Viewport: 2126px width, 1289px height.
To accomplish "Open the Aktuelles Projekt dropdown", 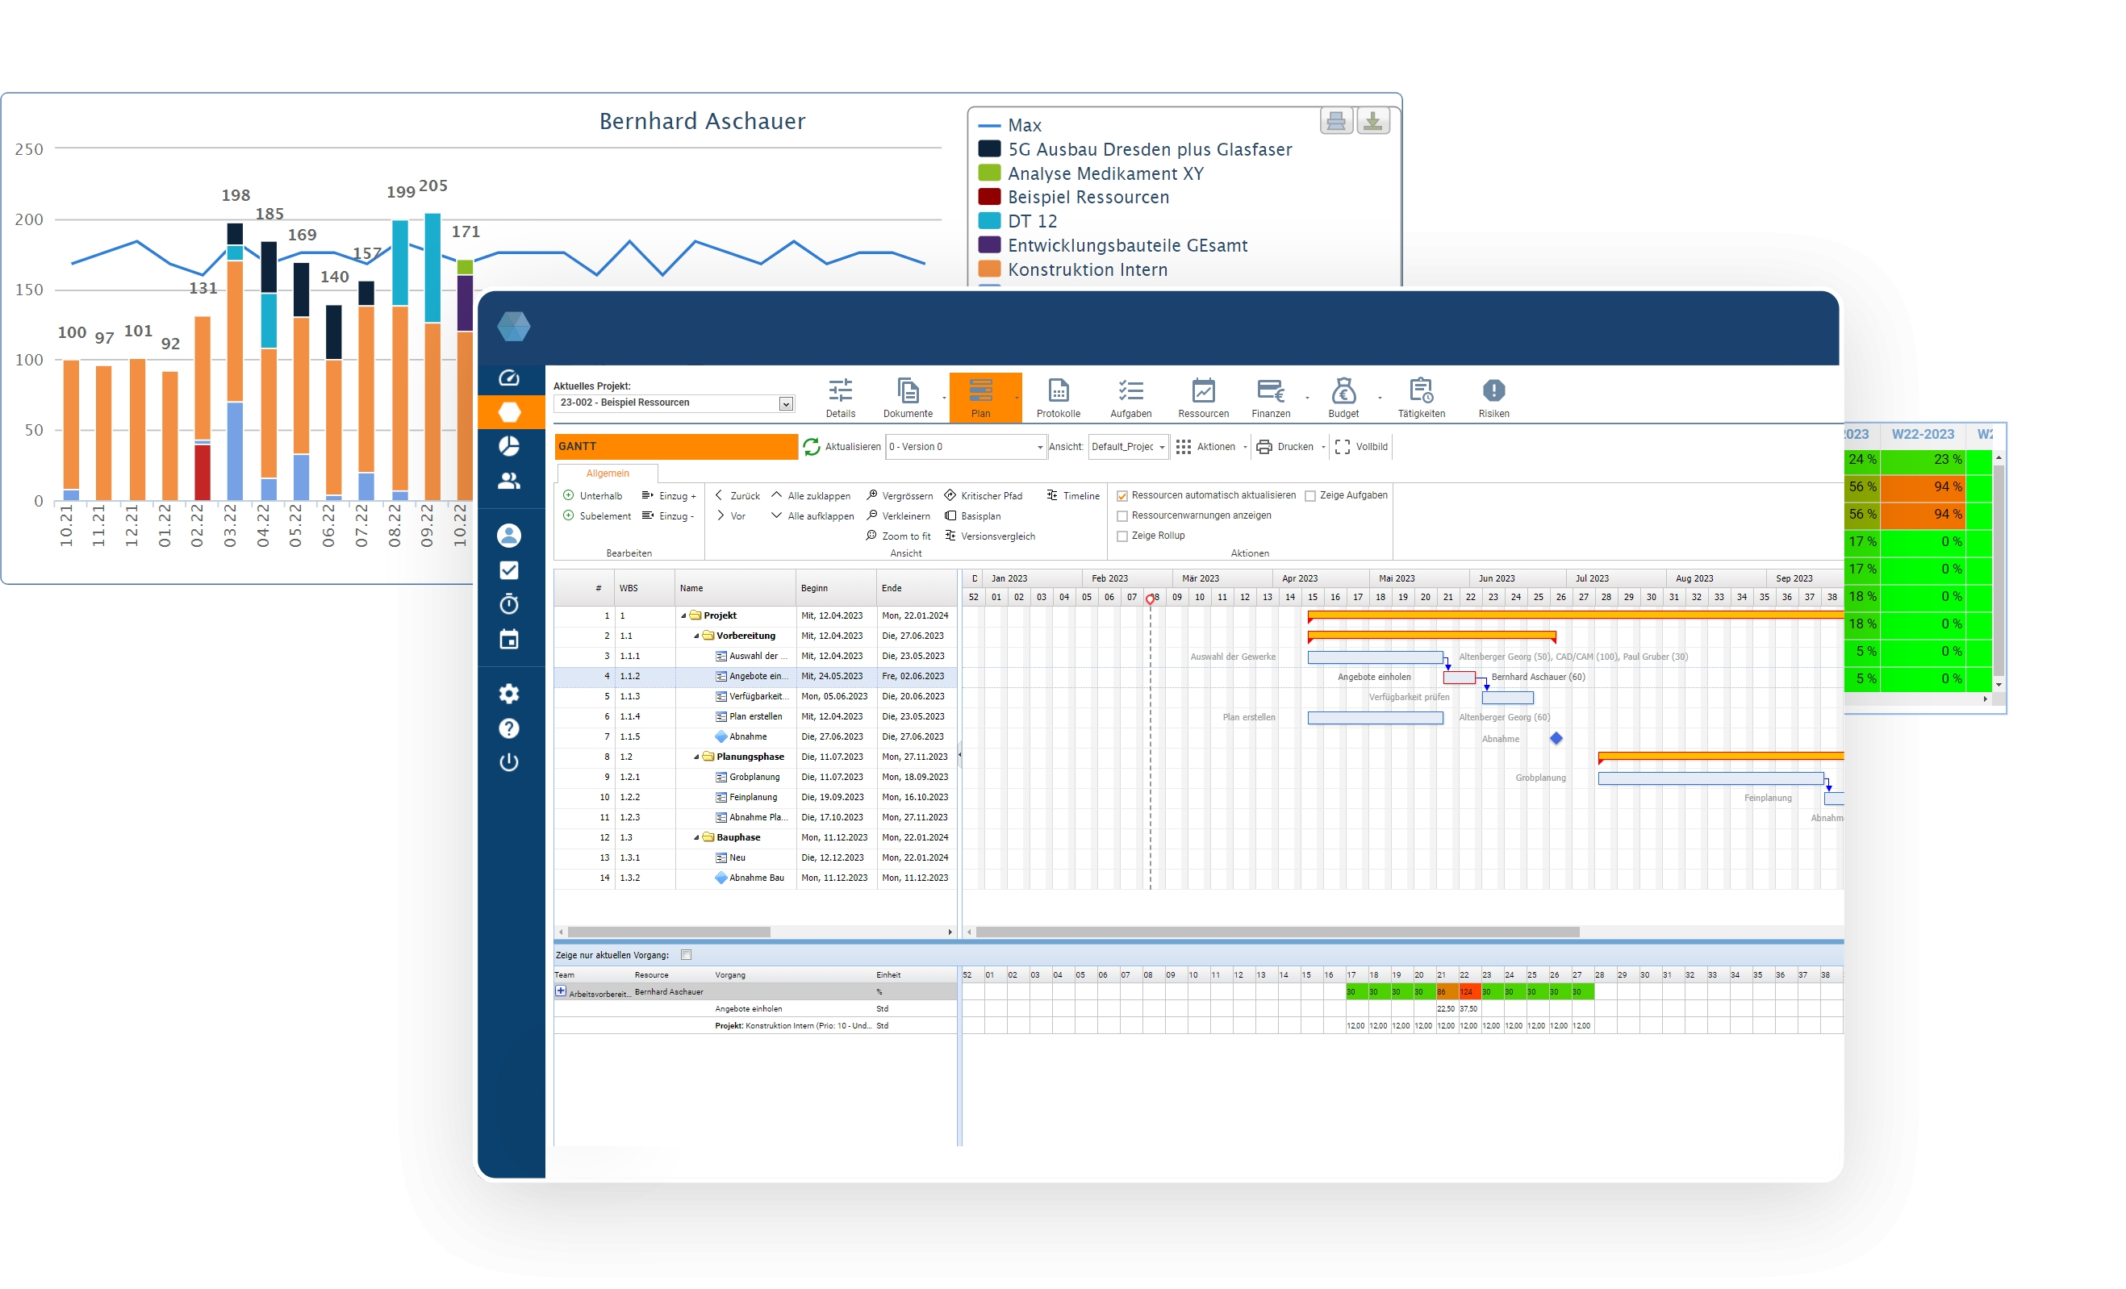I will click(785, 404).
